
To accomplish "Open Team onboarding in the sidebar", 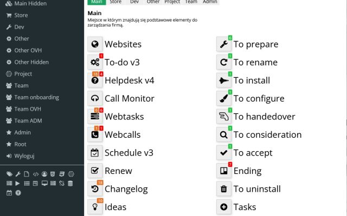I will coord(36,97).
